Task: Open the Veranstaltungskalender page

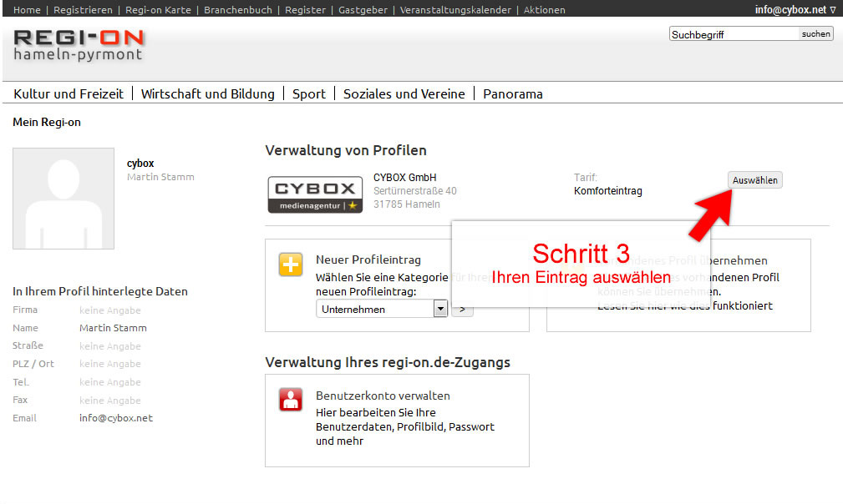Action: (455, 10)
